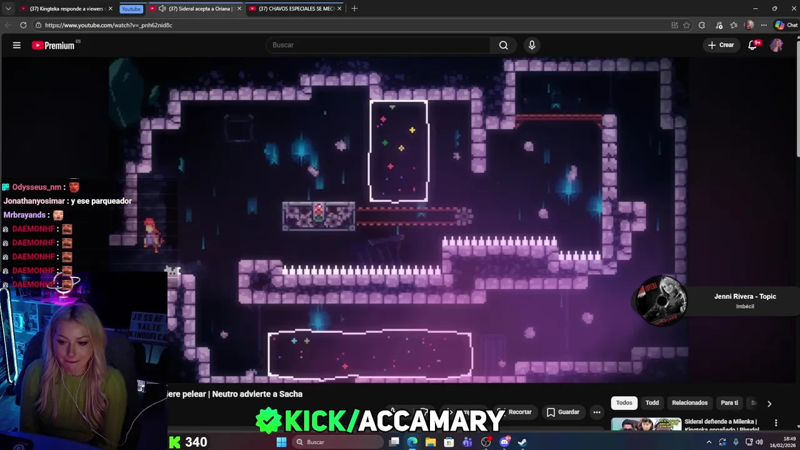This screenshot has height=450, width=800.
Task: Open the favorites list icon
Action: 734,25
